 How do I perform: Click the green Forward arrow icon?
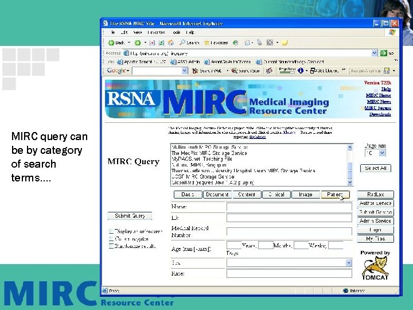[137, 42]
